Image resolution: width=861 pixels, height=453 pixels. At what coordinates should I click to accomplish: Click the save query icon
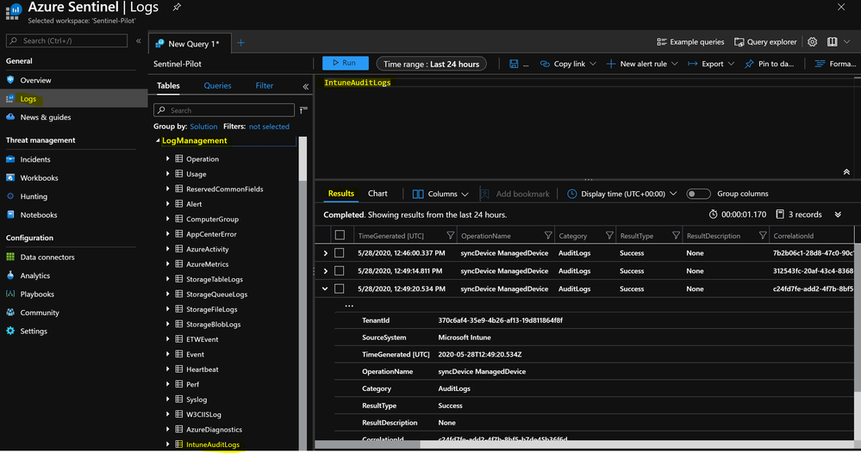(514, 65)
